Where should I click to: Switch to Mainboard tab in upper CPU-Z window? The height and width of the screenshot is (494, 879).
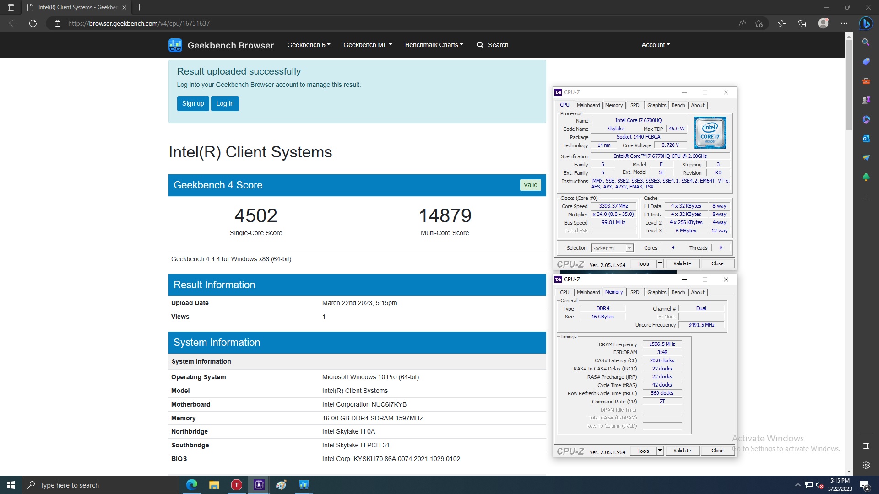pos(588,105)
